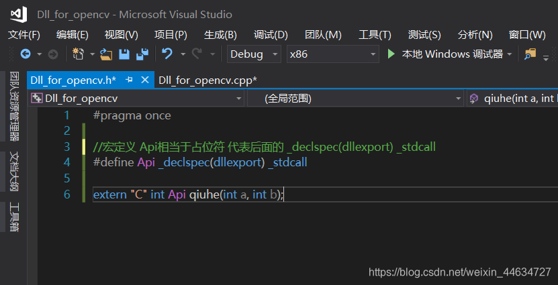Click the Open File folder icon
This screenshot has height=285, width=558.
click(x=106, y=54)
